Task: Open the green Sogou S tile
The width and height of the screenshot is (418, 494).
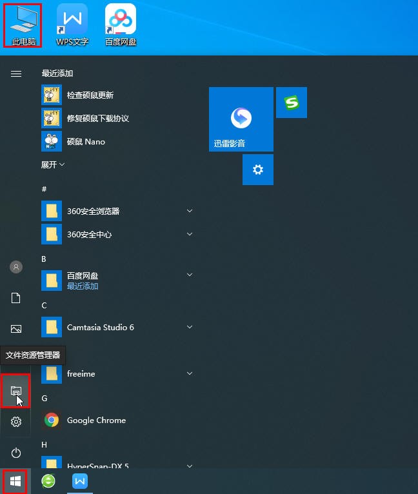Action: click(x=292, y=103)
